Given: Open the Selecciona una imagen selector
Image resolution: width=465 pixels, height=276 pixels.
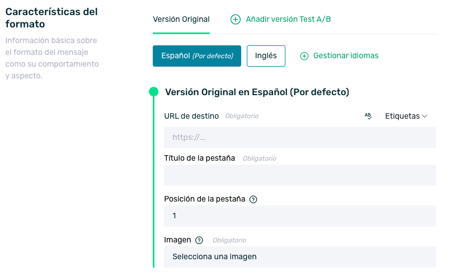Looking at the screenshot, I should coord(300,257).
